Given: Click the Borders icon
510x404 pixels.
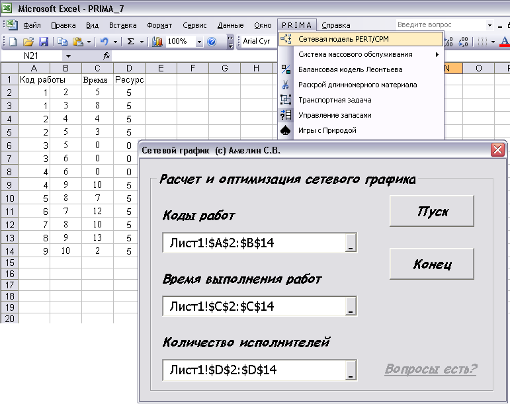Looking at the screenshot, I should (482, 42).
